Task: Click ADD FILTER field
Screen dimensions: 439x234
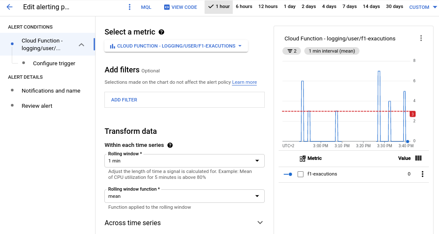Action: click(184, 100)
